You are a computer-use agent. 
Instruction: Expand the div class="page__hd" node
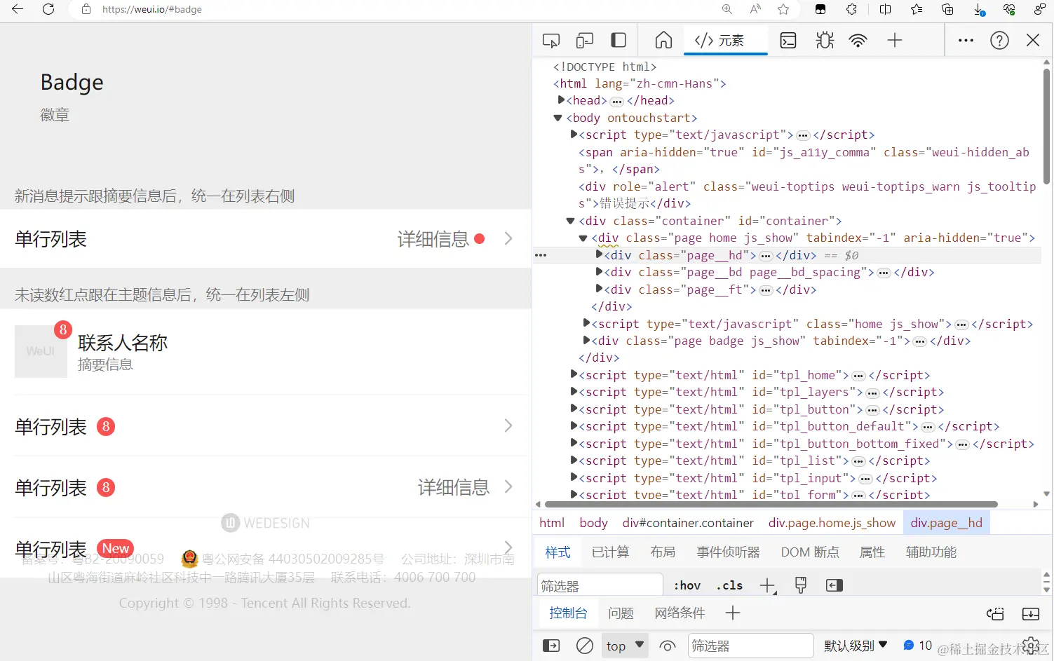(600, 254)
